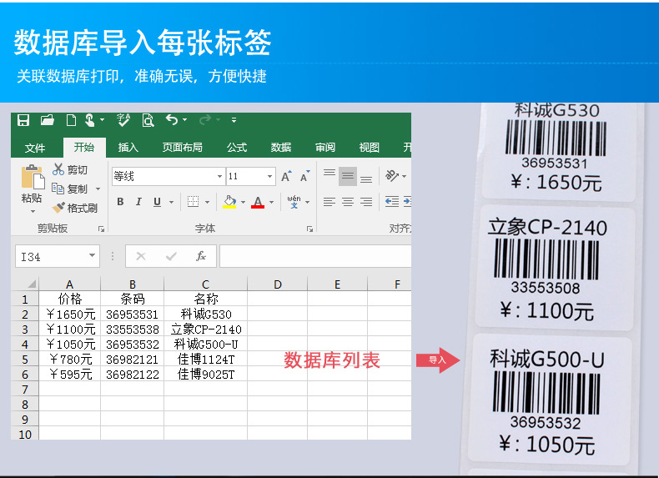
Task: Expand the 复制 copy options arrow
Action: (x=98, y=189)
